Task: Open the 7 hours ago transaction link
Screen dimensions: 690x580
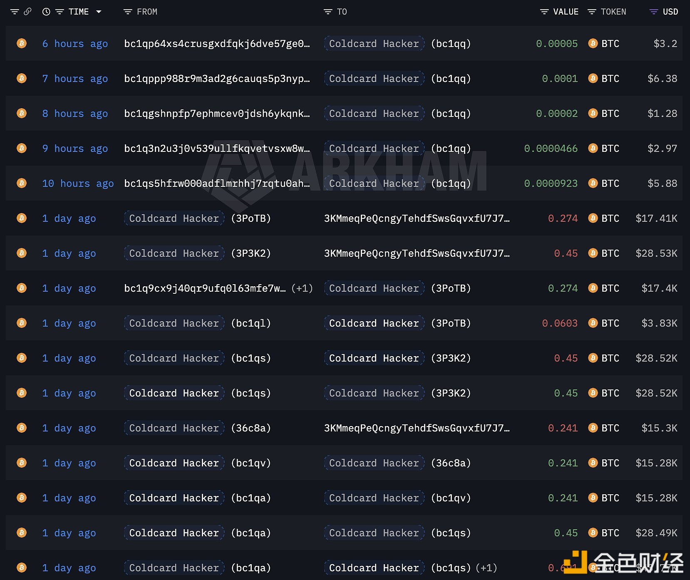Action: click(75, 79)
